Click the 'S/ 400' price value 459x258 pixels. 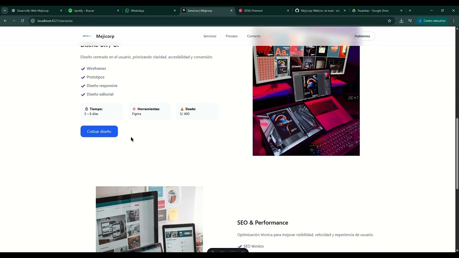point(184,114)
